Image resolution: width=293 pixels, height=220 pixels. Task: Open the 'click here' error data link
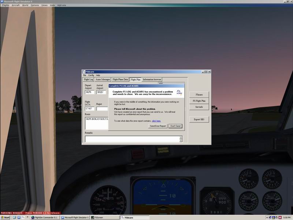click(x=156, y=121)
